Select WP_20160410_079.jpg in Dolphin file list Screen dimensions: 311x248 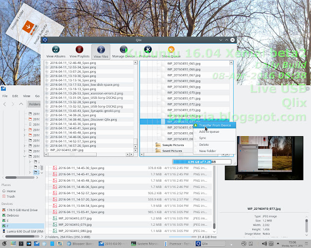(75, 225)
